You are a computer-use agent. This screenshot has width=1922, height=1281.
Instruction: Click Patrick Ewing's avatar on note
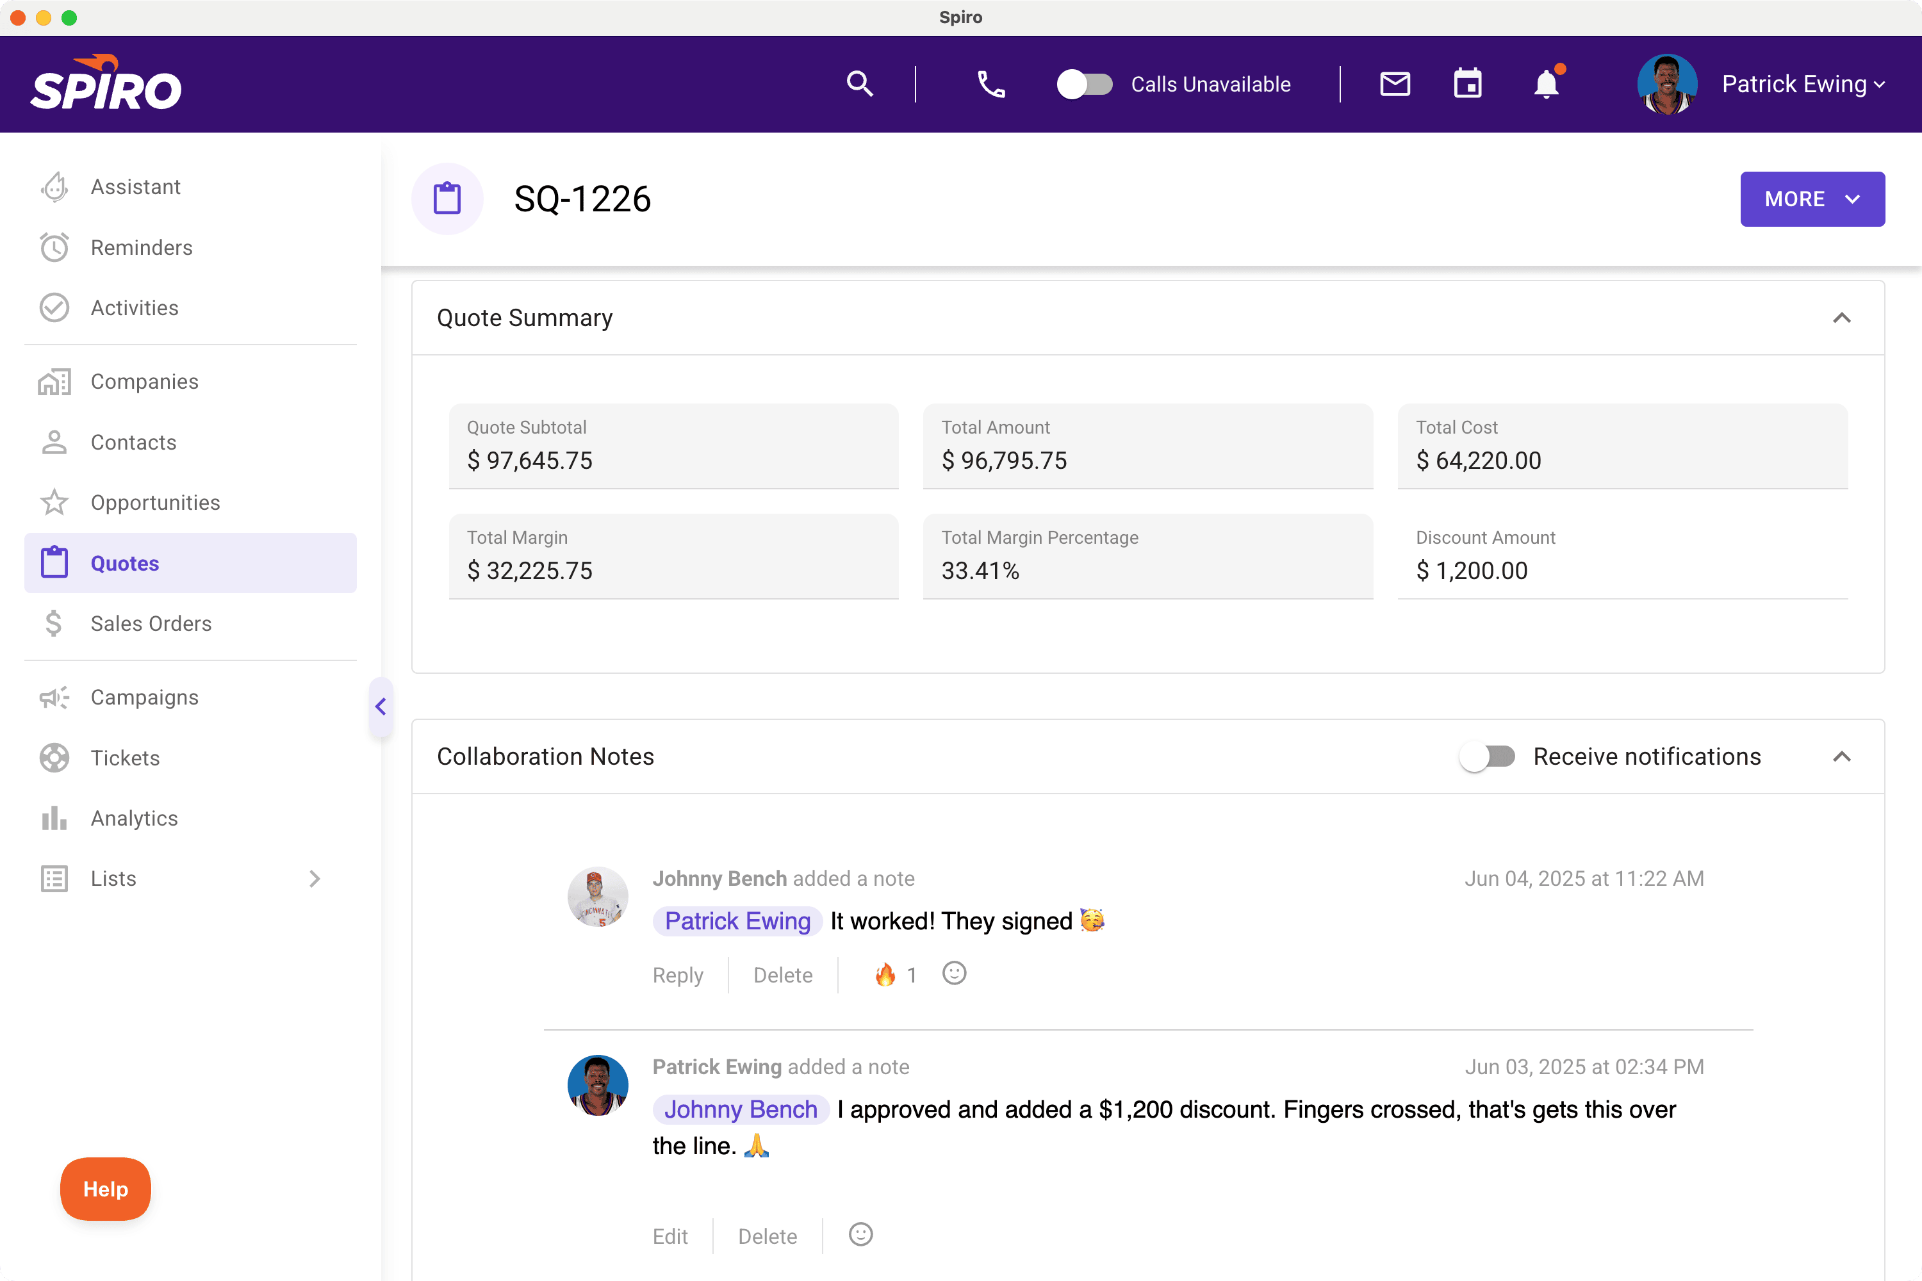point(597,1085)
